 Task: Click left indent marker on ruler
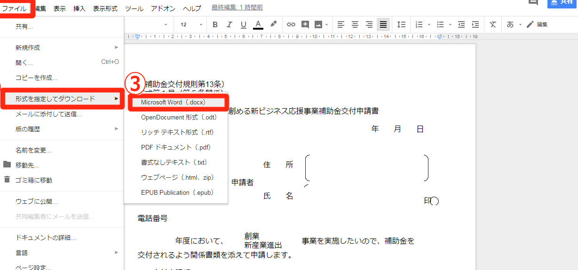click(137, 36)
